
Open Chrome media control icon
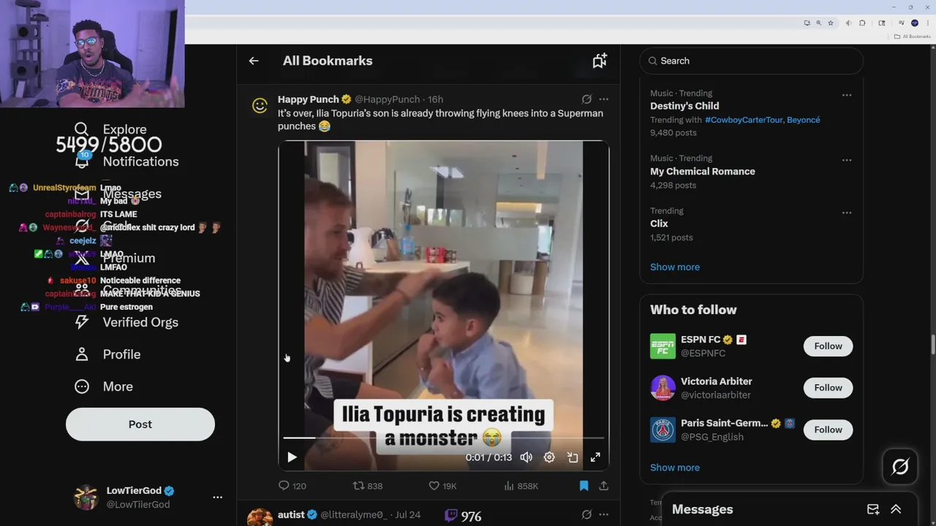tap(902, 23)
